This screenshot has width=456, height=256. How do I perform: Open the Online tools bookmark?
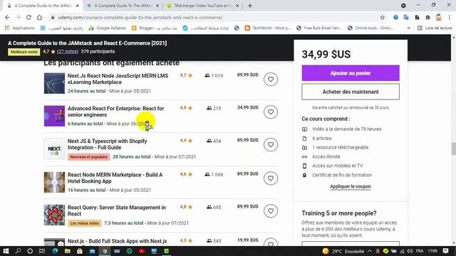(370, 28)
